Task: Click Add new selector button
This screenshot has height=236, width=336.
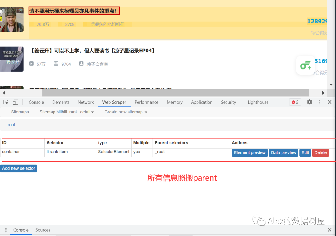Action: click(19, 168)
